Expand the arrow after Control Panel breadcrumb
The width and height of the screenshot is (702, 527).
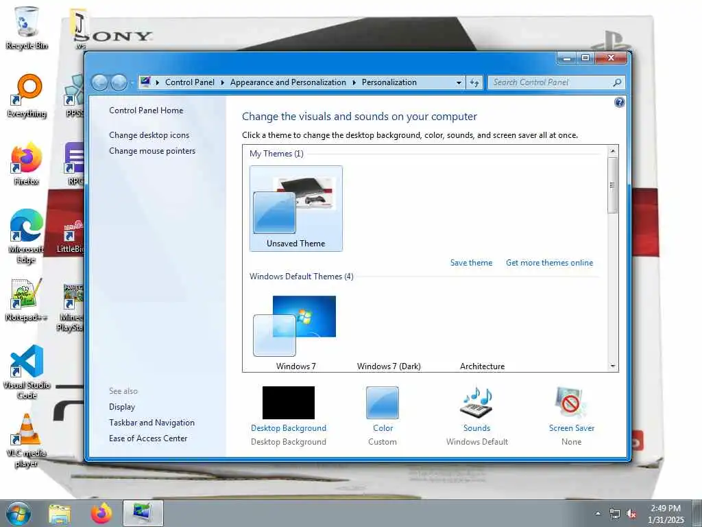(223, 82)
